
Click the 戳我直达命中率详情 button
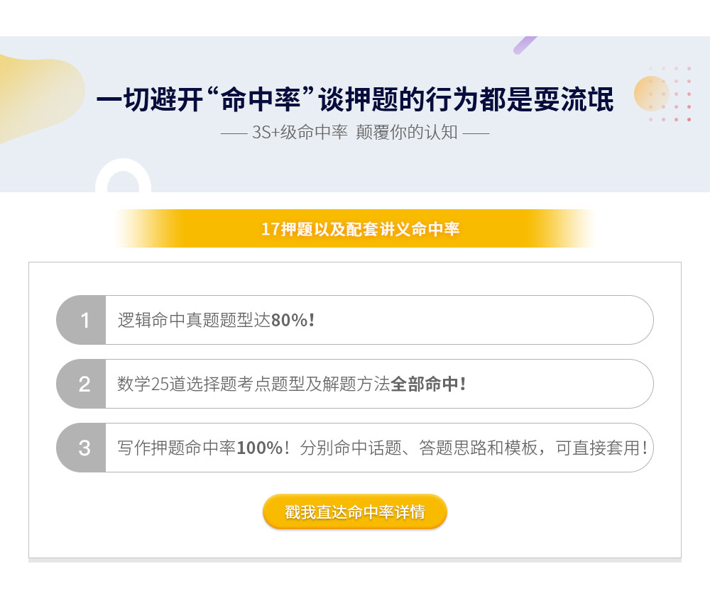355,511
